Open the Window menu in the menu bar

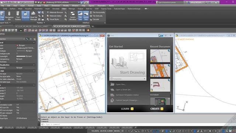pos(75,6)
